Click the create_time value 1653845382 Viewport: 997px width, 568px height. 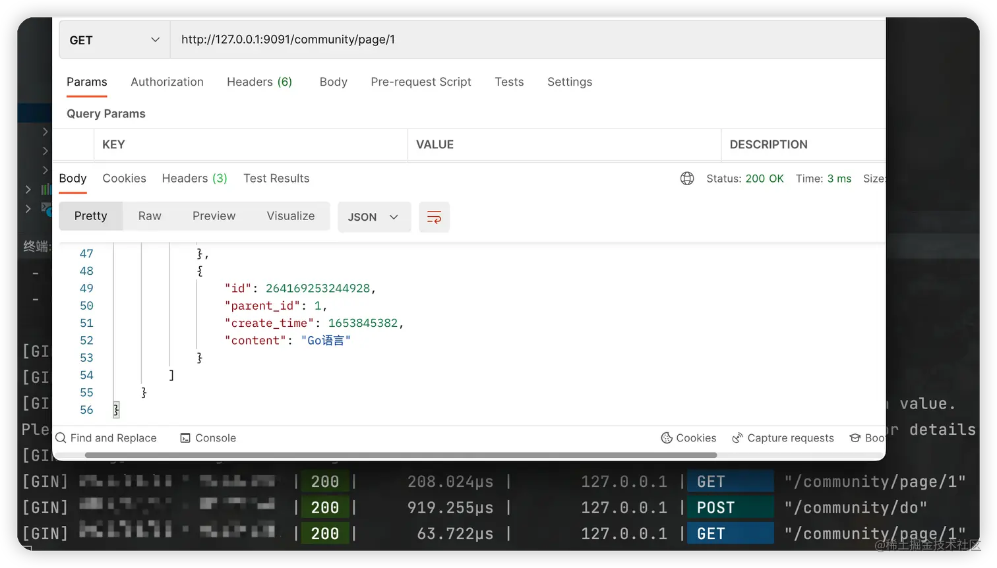[x=363, y=324]
